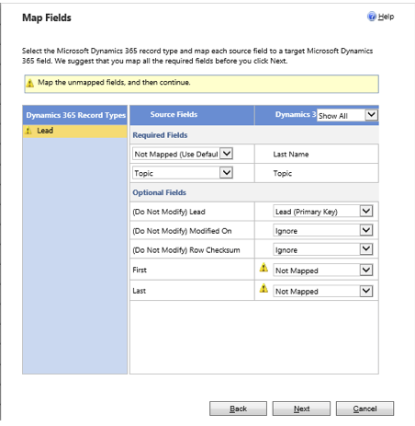415x426 pixels.
Task: Click warning icon in Last row
Action: [264, 288]
